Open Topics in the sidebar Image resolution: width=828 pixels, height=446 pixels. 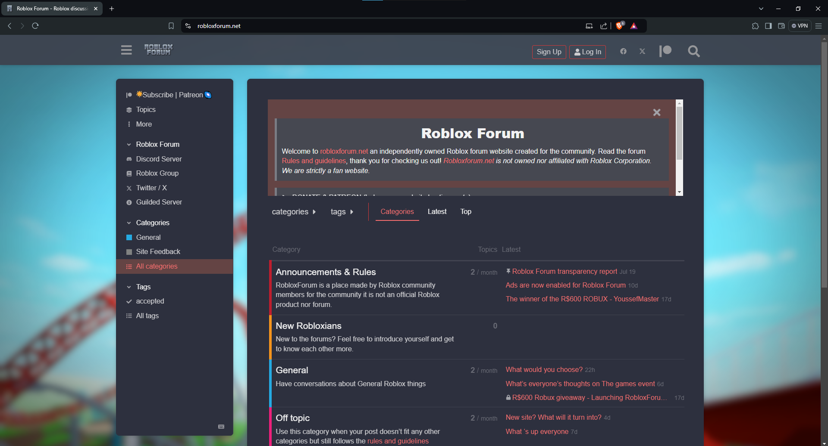click(x=145, y=109)
